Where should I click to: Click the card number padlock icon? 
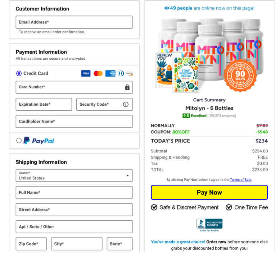point(127,87)
